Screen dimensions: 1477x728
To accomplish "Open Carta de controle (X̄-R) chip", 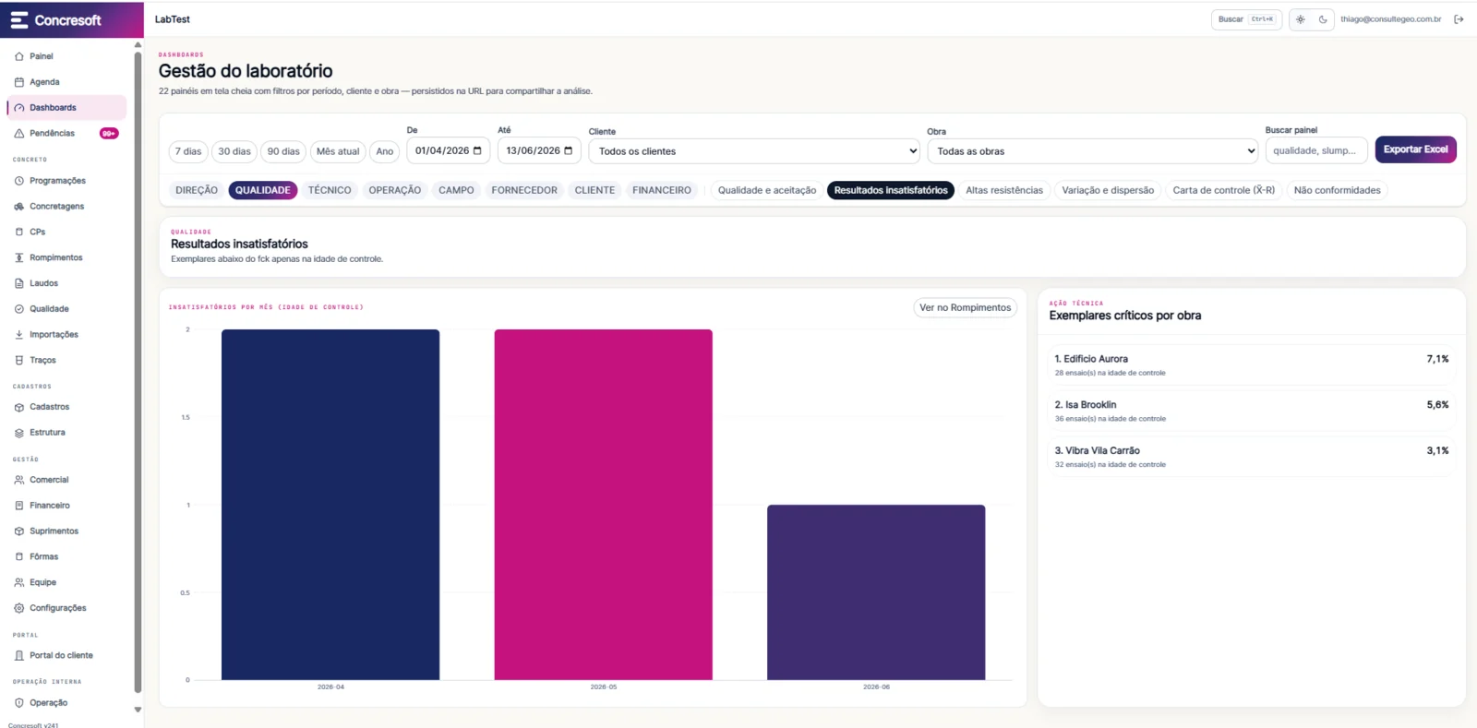I will click(x=1224, y=190).
